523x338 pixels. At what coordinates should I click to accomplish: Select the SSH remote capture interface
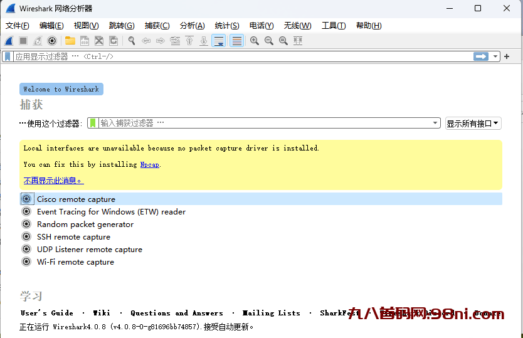pos(73,237)
